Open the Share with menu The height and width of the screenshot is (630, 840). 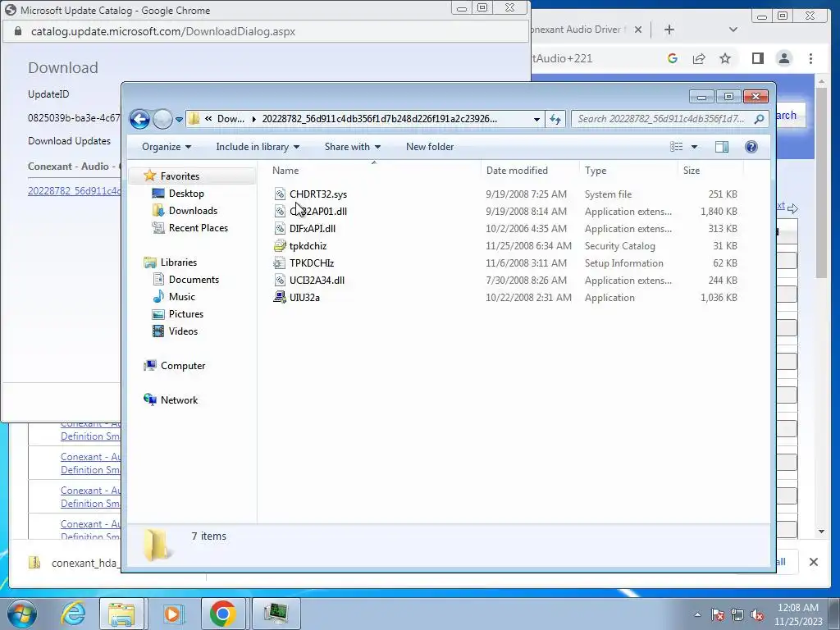[x=353, y=147]
